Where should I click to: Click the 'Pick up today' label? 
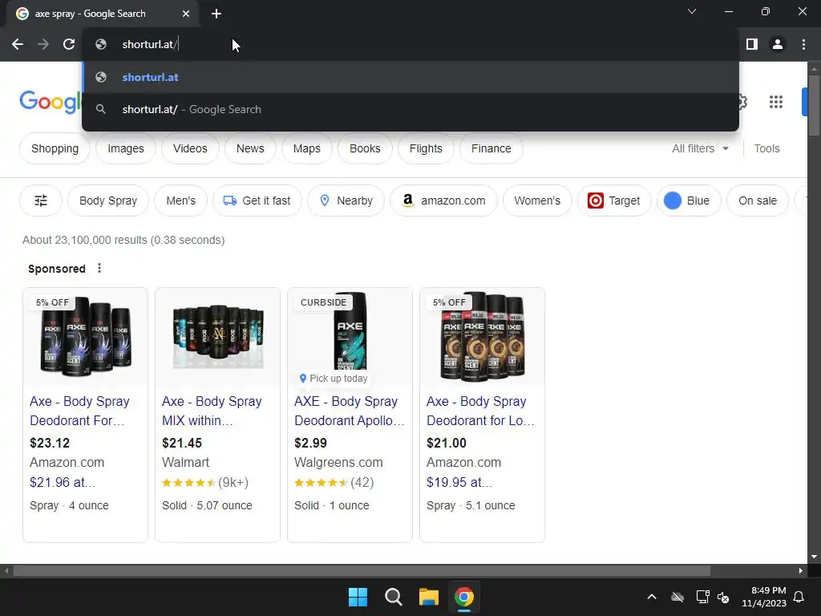333,379
